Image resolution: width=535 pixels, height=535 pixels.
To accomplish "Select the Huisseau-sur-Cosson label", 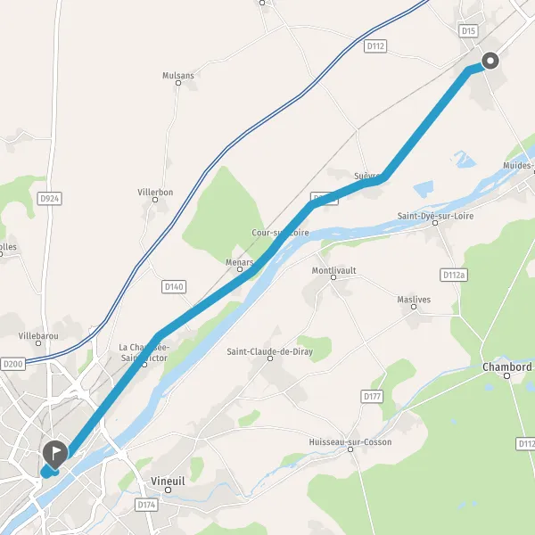I will (350, 442).
